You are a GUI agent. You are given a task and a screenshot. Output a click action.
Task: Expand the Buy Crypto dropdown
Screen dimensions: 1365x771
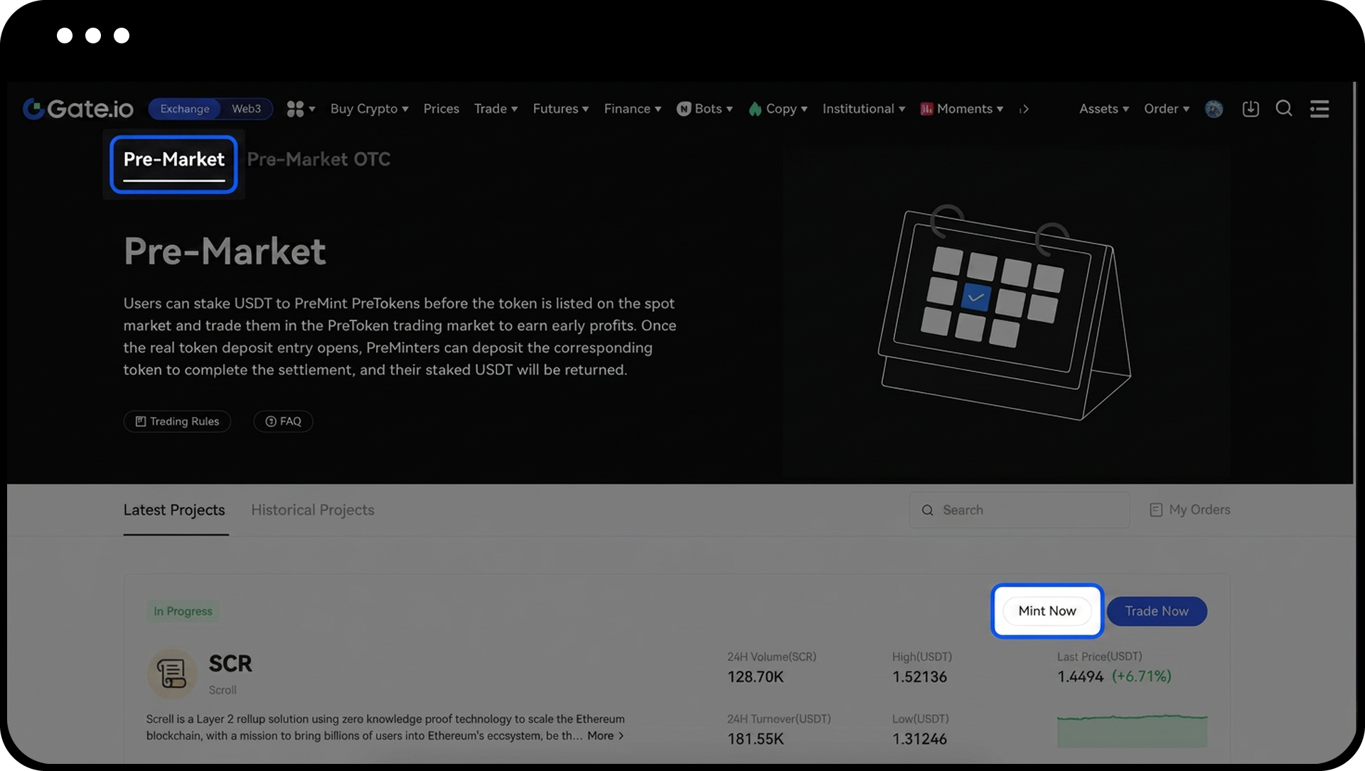(x=369, y=109)
